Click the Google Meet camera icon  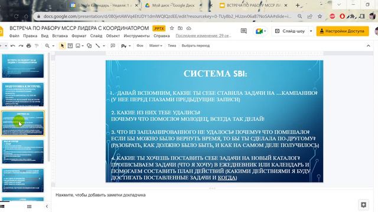tap(259, 31)
